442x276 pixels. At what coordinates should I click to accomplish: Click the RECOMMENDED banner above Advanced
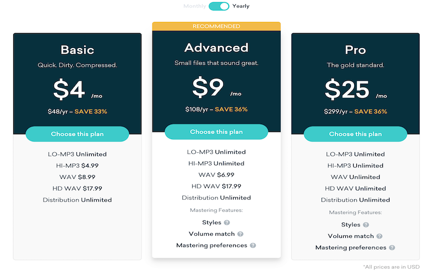(216, 26)
